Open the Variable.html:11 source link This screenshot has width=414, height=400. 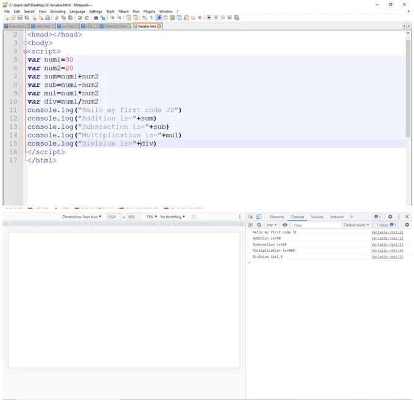[x=387, y=232]
